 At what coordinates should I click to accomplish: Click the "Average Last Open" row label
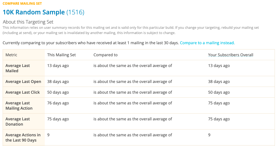tap(23, 82)
